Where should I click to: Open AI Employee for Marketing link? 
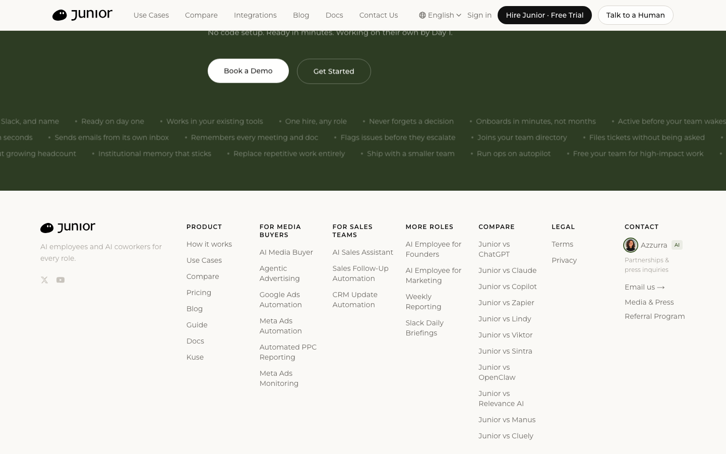click(x=434, y=275)
